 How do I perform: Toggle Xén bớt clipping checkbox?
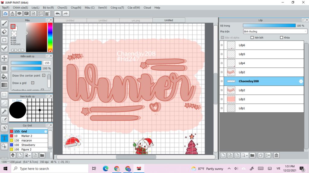(252, 38)
